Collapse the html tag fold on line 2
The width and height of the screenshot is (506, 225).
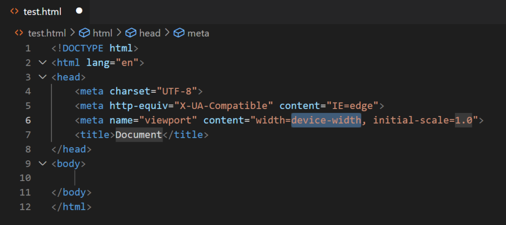(x=42, y=62)
